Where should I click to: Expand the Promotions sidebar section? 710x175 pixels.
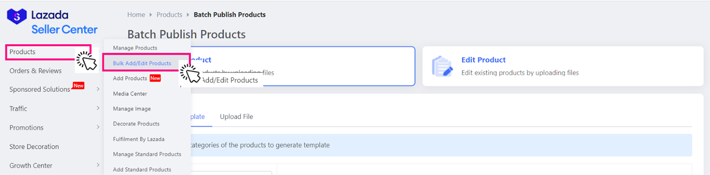tap(54, 128)
